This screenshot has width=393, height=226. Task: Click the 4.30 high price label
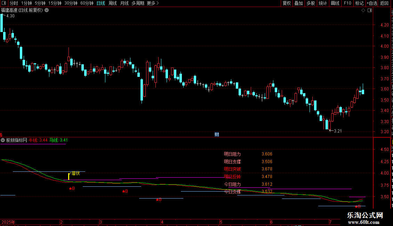pos(10,16)
